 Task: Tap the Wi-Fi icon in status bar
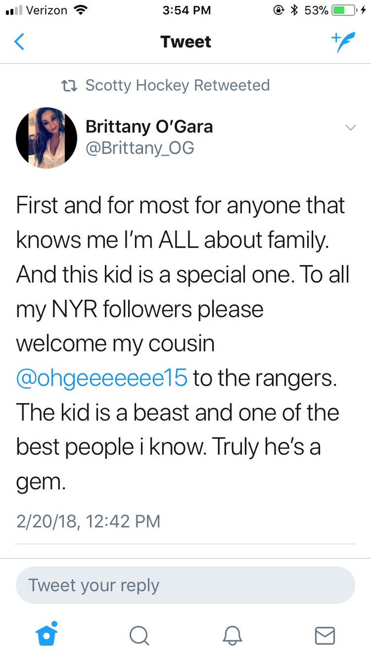[81, 10]
